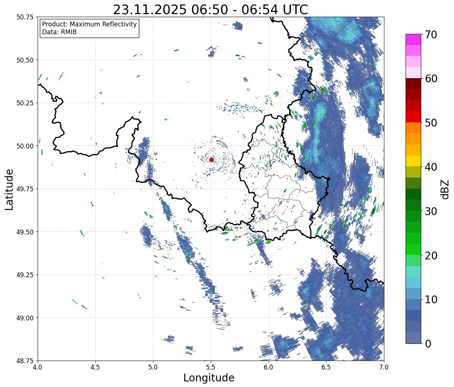The width and height of the screenshot is (454, 387).
Task: Click the 'Product: Maximum Reflectivity' label
Action: [x=89, y=24]
